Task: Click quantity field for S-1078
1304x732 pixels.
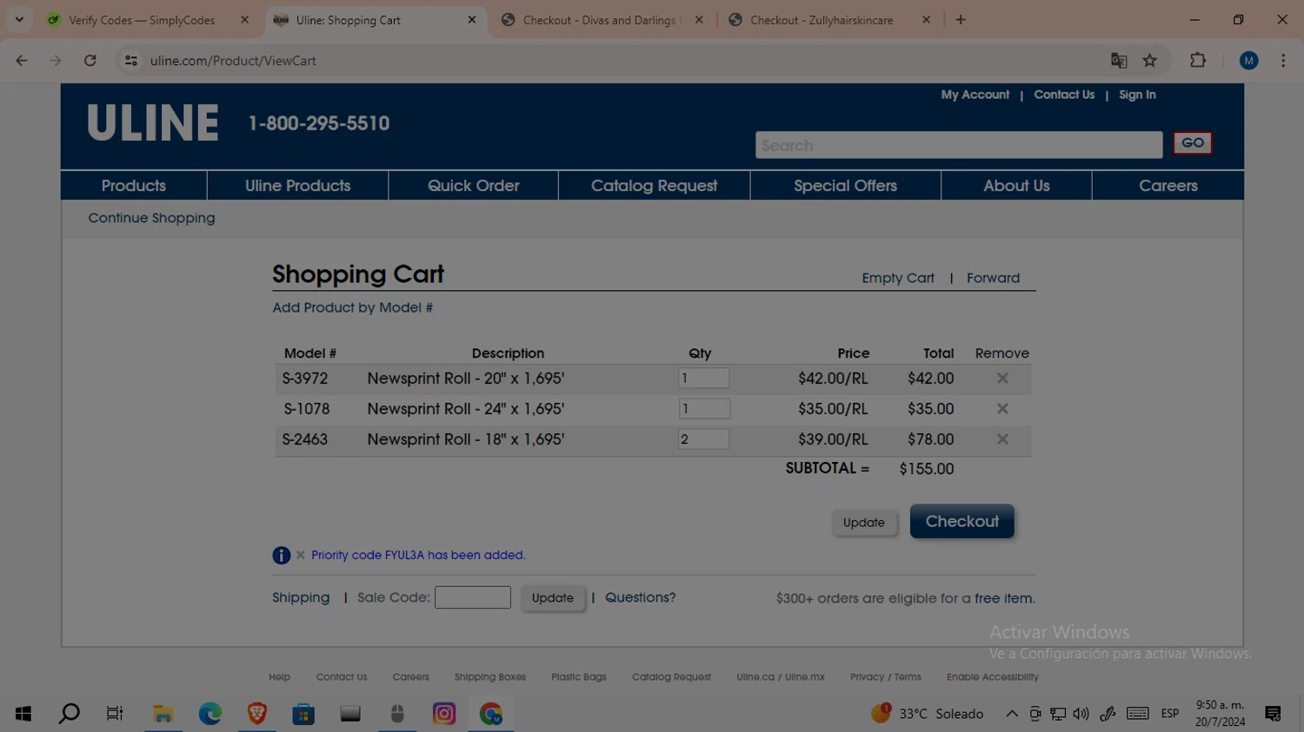Action: (x=704, y=408)
